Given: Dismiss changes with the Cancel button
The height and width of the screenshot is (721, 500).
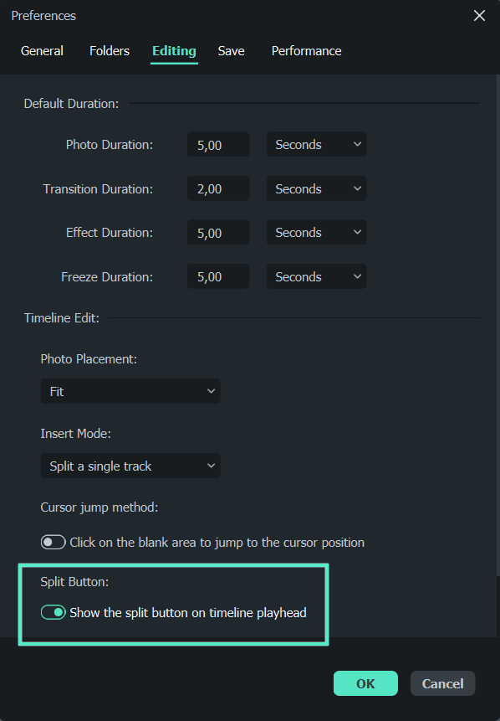Looking at the screenshot, I should [x=442, y=683].
